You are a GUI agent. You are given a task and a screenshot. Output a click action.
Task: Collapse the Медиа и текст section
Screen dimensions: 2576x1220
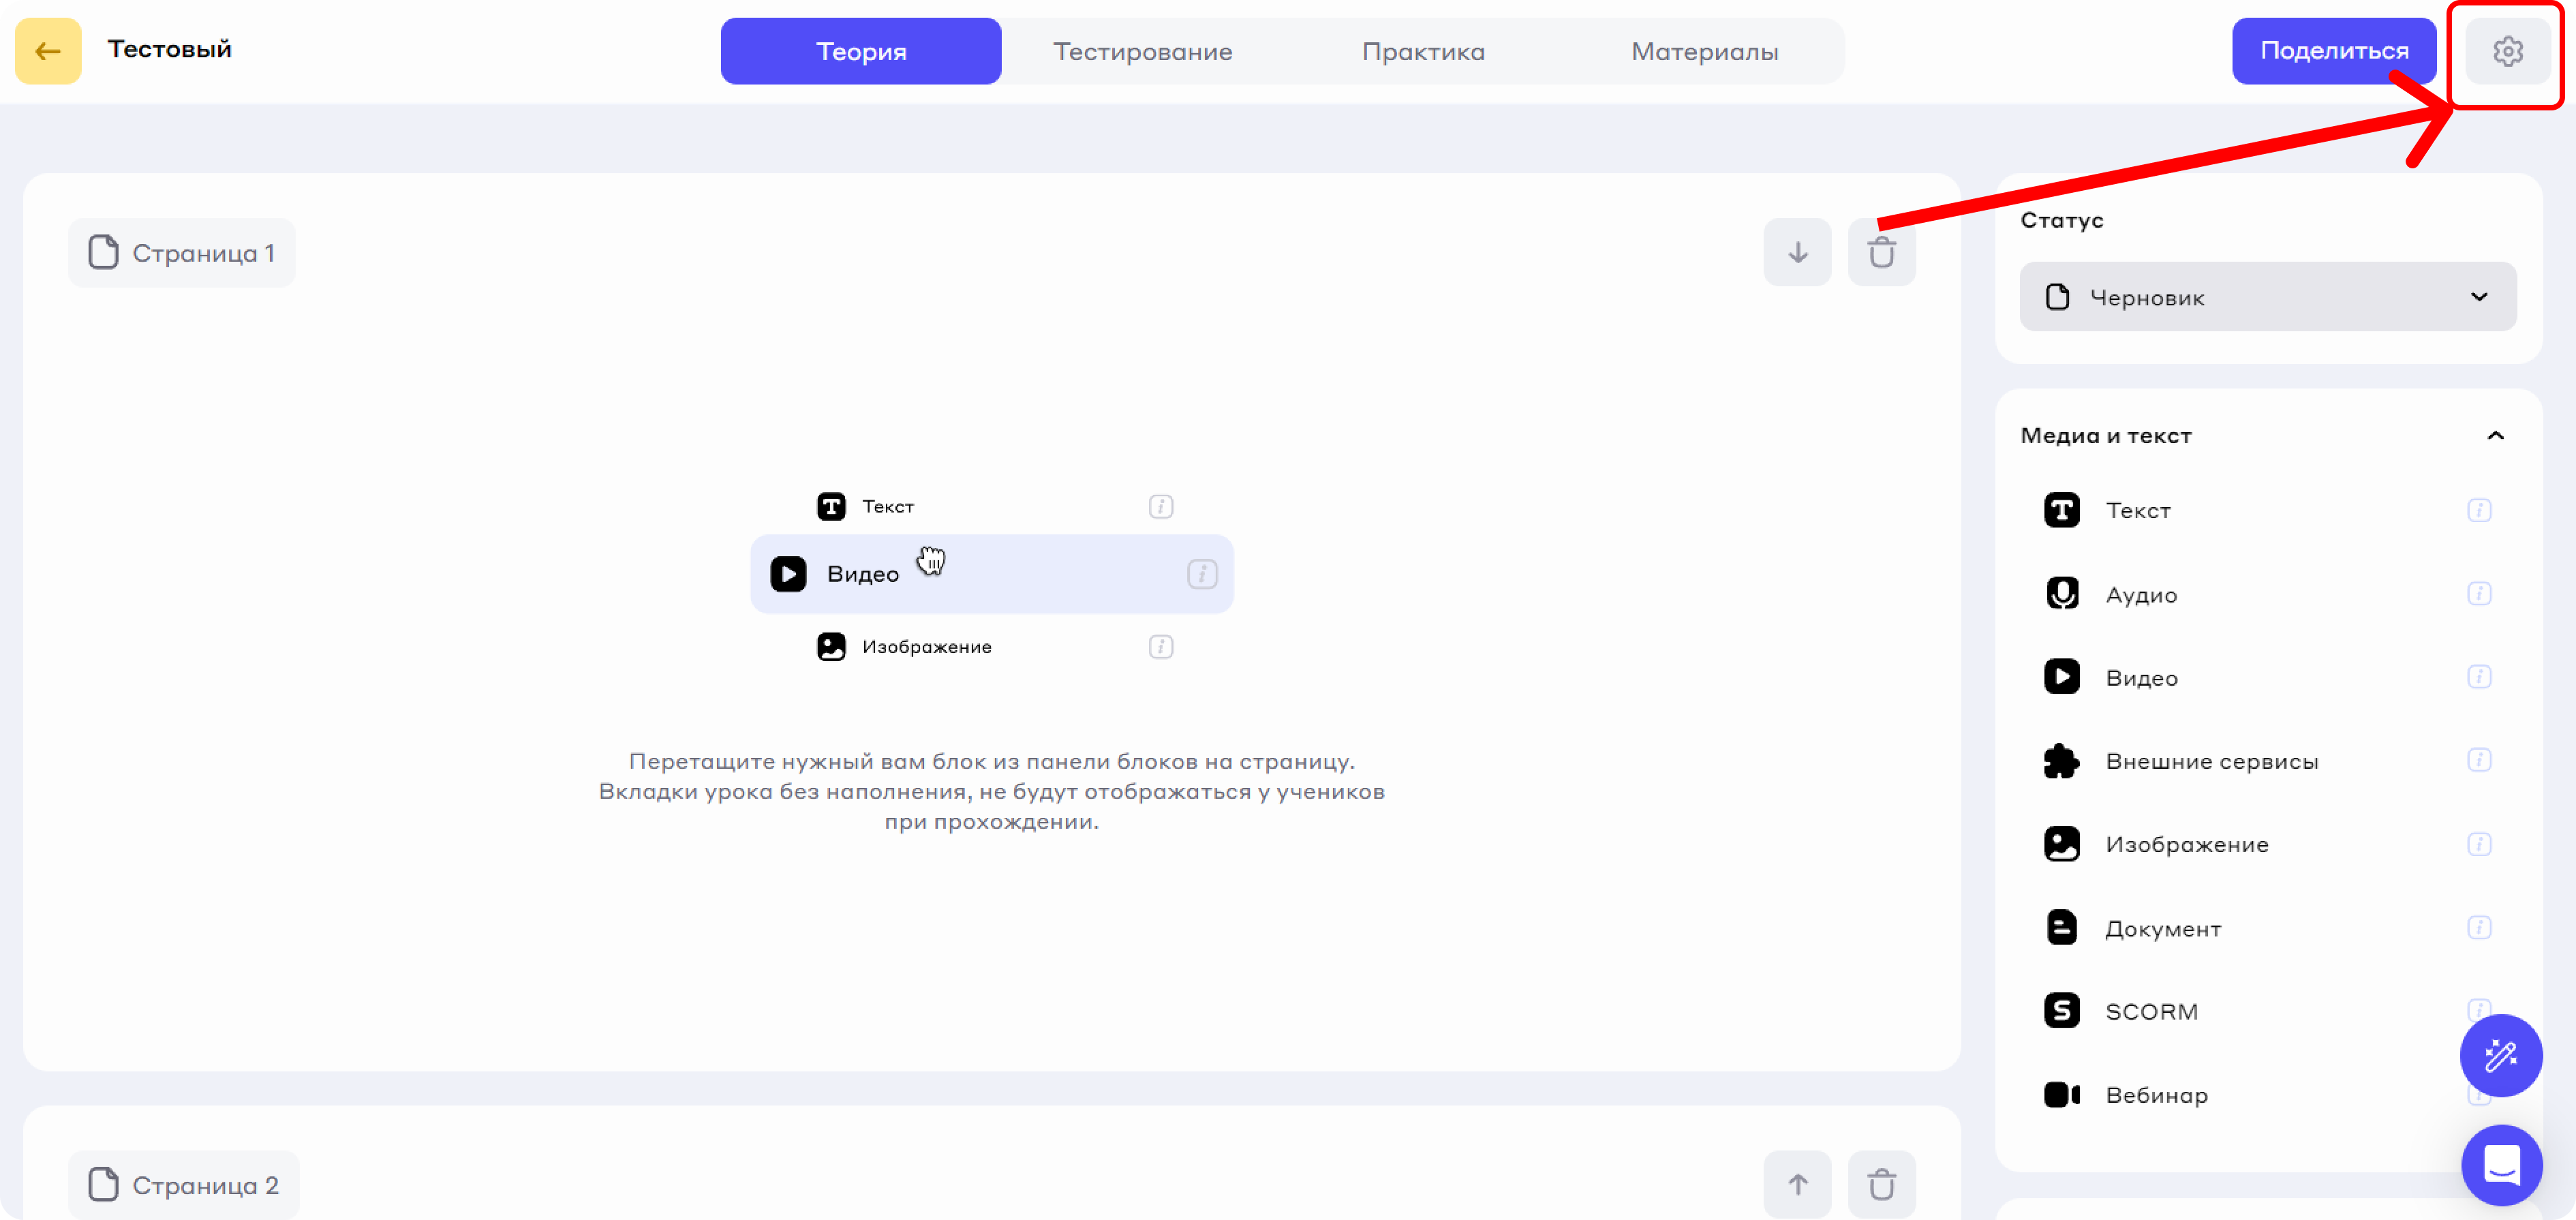click(x=2495, y=436)
